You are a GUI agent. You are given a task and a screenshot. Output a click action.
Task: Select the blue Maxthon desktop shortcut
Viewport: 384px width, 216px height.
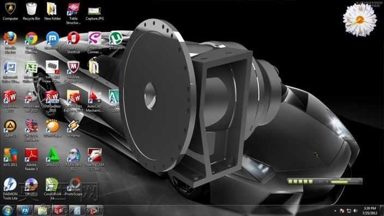pos(52,40)
